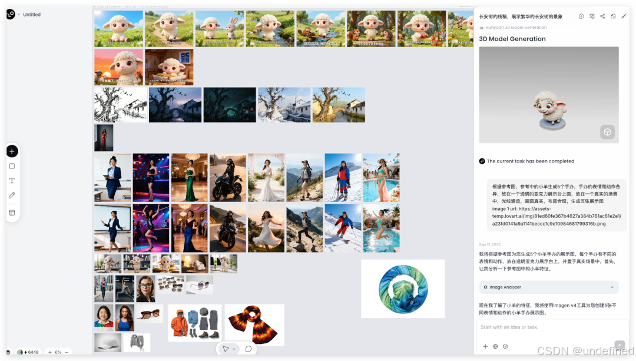The height and width of the screenshot is (361, 636).
Task: Click the files icon in chat header
Action: tap(613, 16)
